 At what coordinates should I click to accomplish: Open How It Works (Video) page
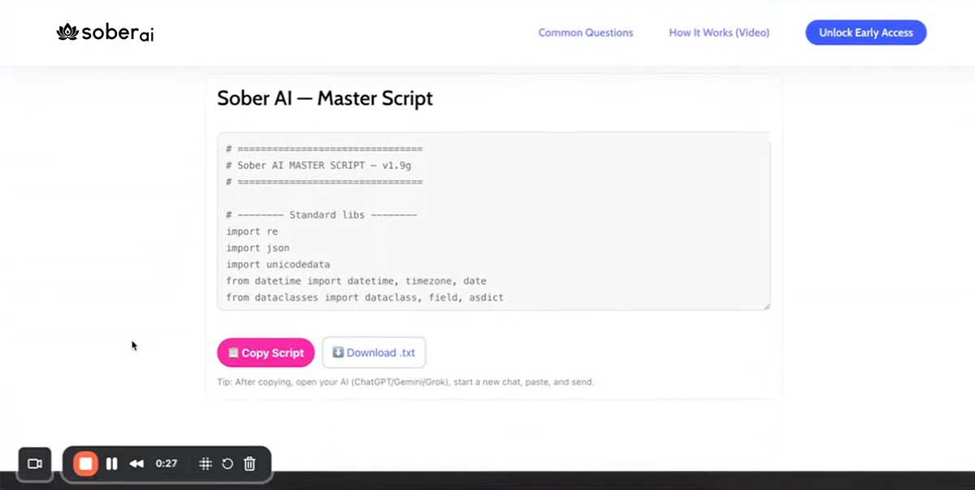tap(718, 33)
